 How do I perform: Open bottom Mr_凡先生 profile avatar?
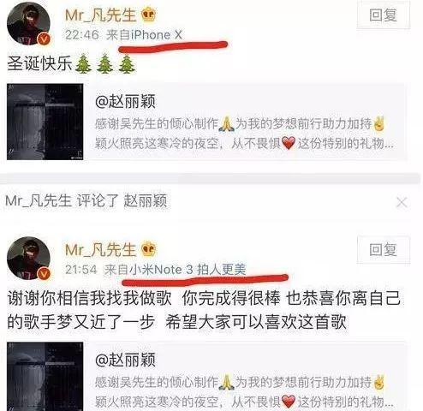(x=28, y=258)
